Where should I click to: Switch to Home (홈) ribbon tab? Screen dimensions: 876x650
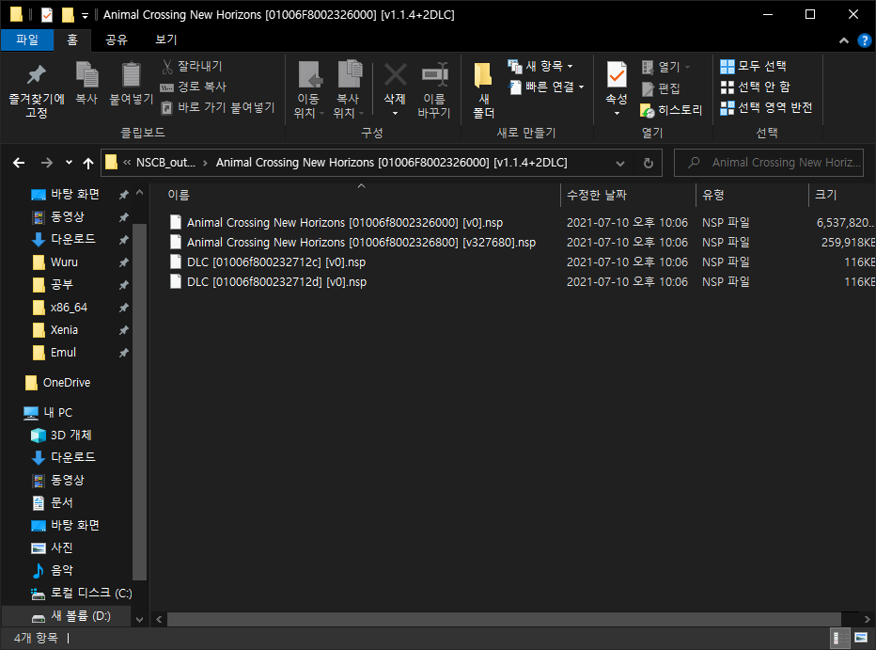(x=72, y=40)
